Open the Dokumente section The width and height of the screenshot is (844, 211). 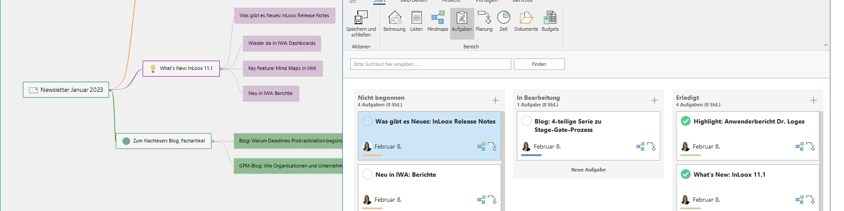point(526,18)
